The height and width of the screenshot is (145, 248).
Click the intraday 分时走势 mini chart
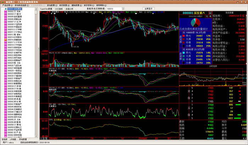(x=211, y=77)
